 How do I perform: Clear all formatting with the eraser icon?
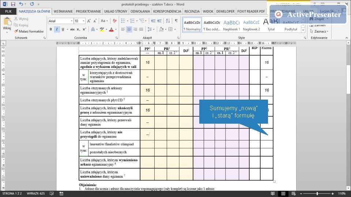114,21
